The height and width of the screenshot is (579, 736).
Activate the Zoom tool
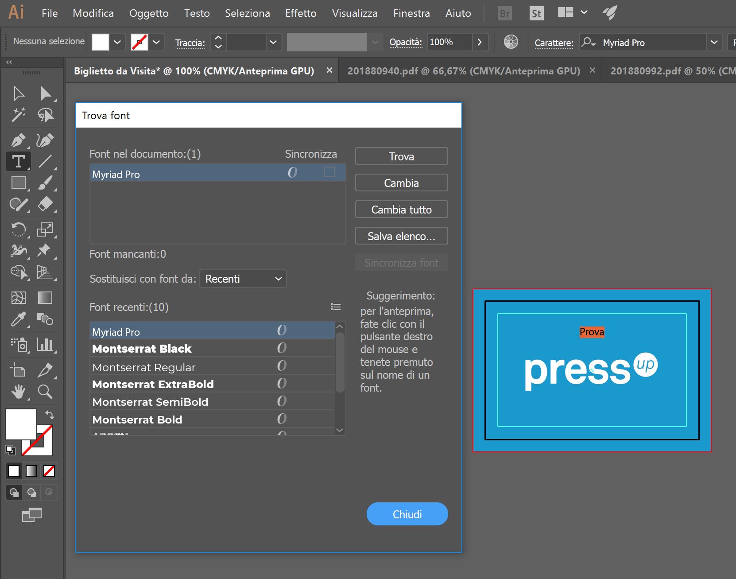coord(45,392)
